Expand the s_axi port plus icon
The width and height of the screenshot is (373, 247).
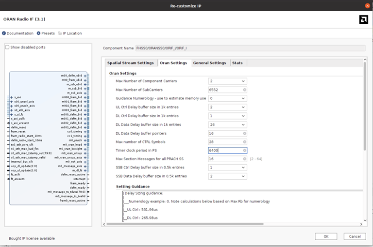11,97
